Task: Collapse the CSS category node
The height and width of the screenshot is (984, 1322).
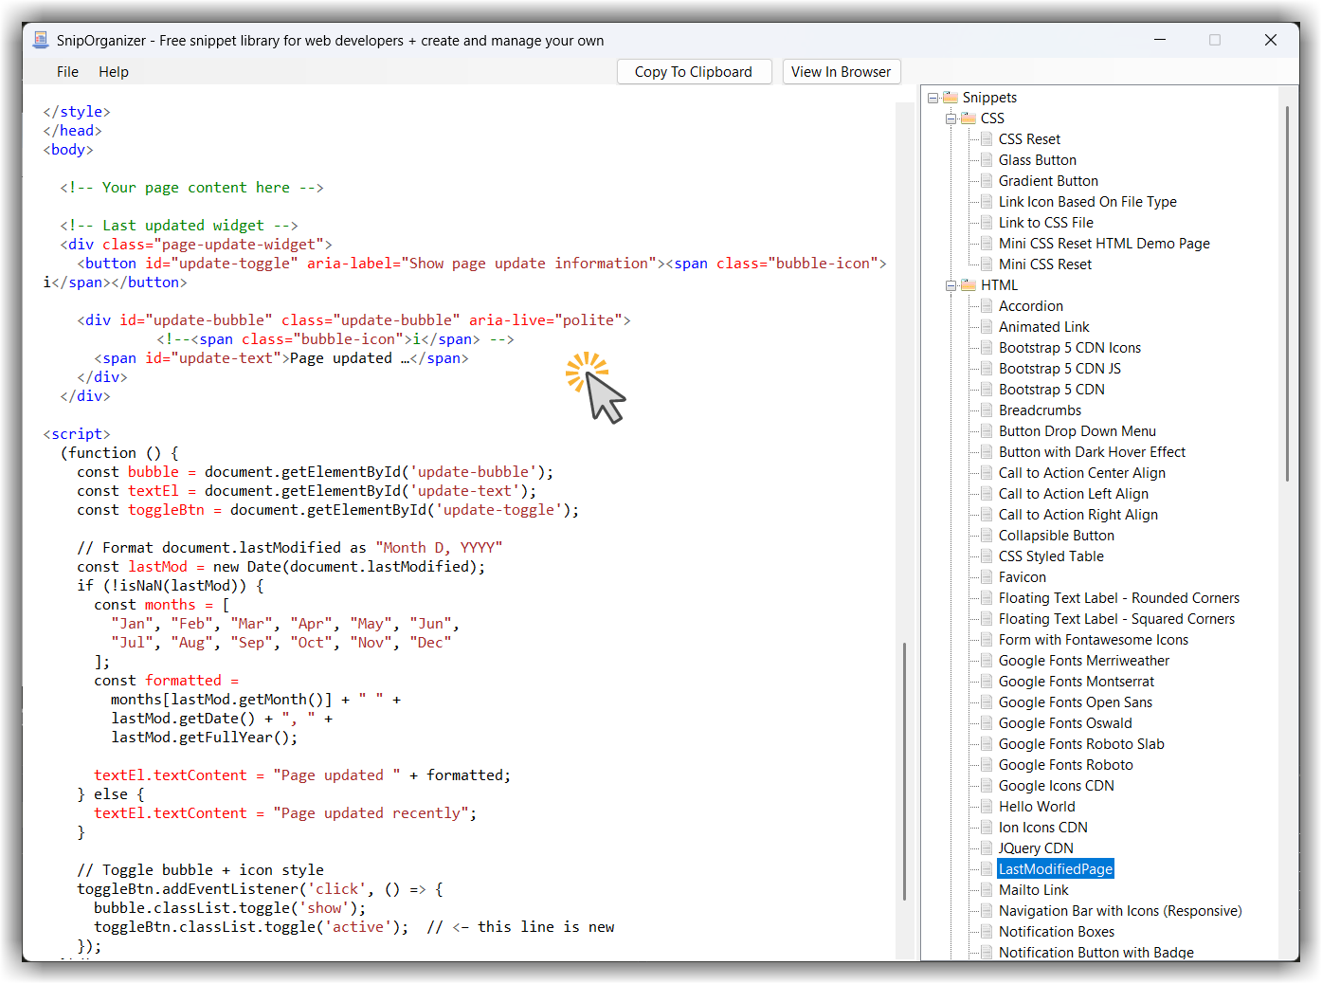Action: click(x=951, y=118)
